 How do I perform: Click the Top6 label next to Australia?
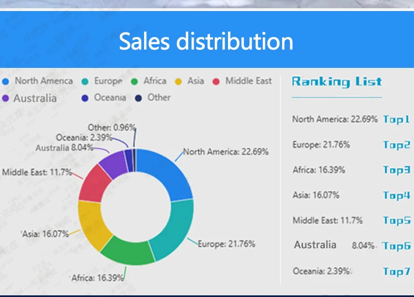(x=396, y=246)
